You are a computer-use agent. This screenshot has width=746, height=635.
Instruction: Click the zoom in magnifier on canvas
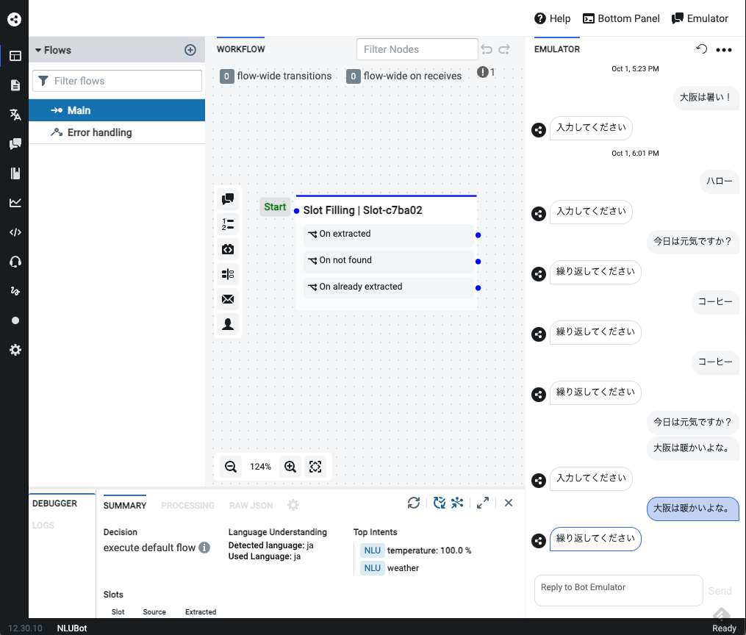point(290,467)
